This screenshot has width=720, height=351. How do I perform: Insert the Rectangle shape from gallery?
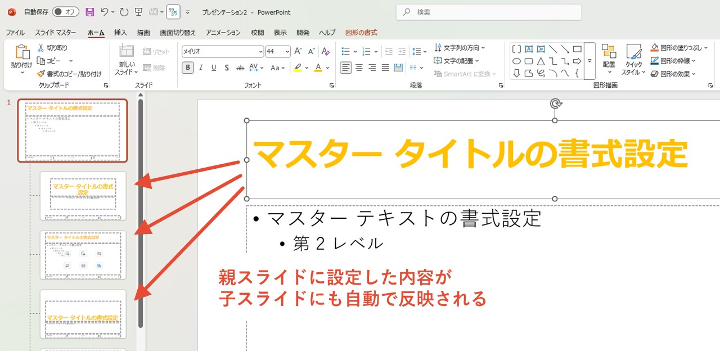577,49
